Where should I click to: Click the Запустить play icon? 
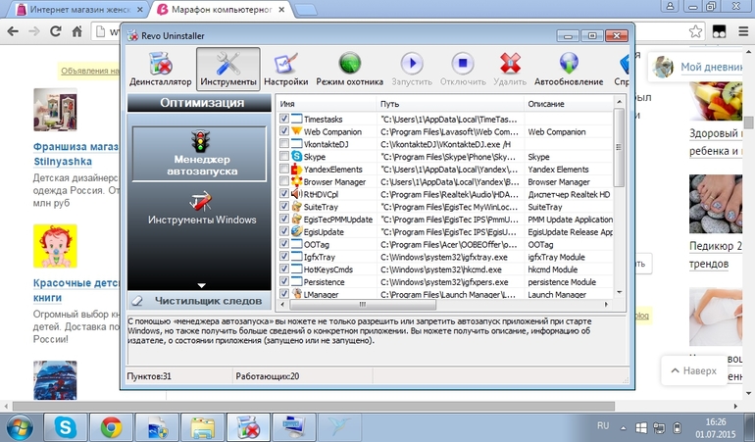point(412,64)
